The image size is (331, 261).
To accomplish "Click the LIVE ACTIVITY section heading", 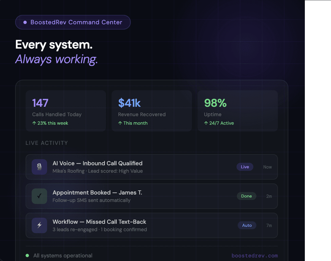I will [47, 143].
